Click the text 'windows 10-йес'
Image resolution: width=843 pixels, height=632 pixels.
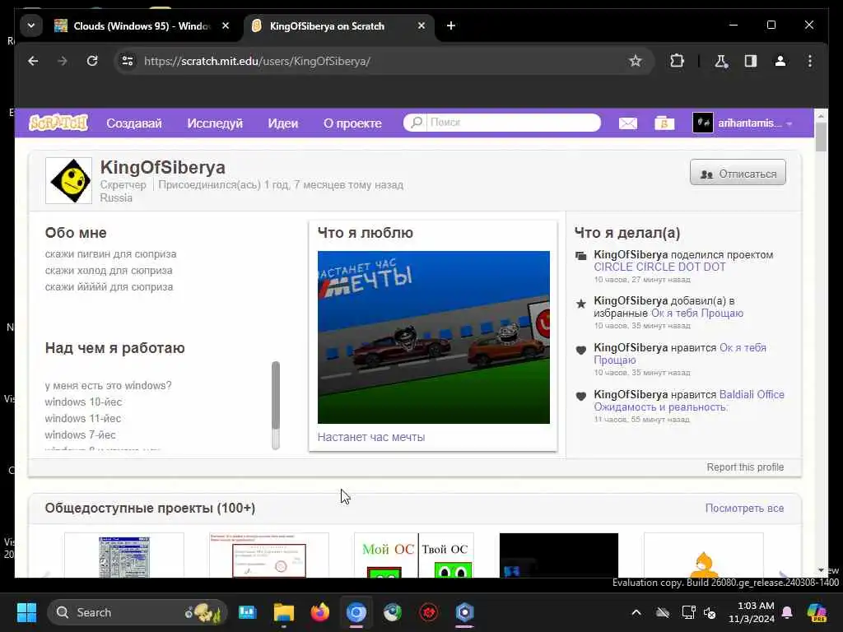pyautogui.click(x=83, y=402)
